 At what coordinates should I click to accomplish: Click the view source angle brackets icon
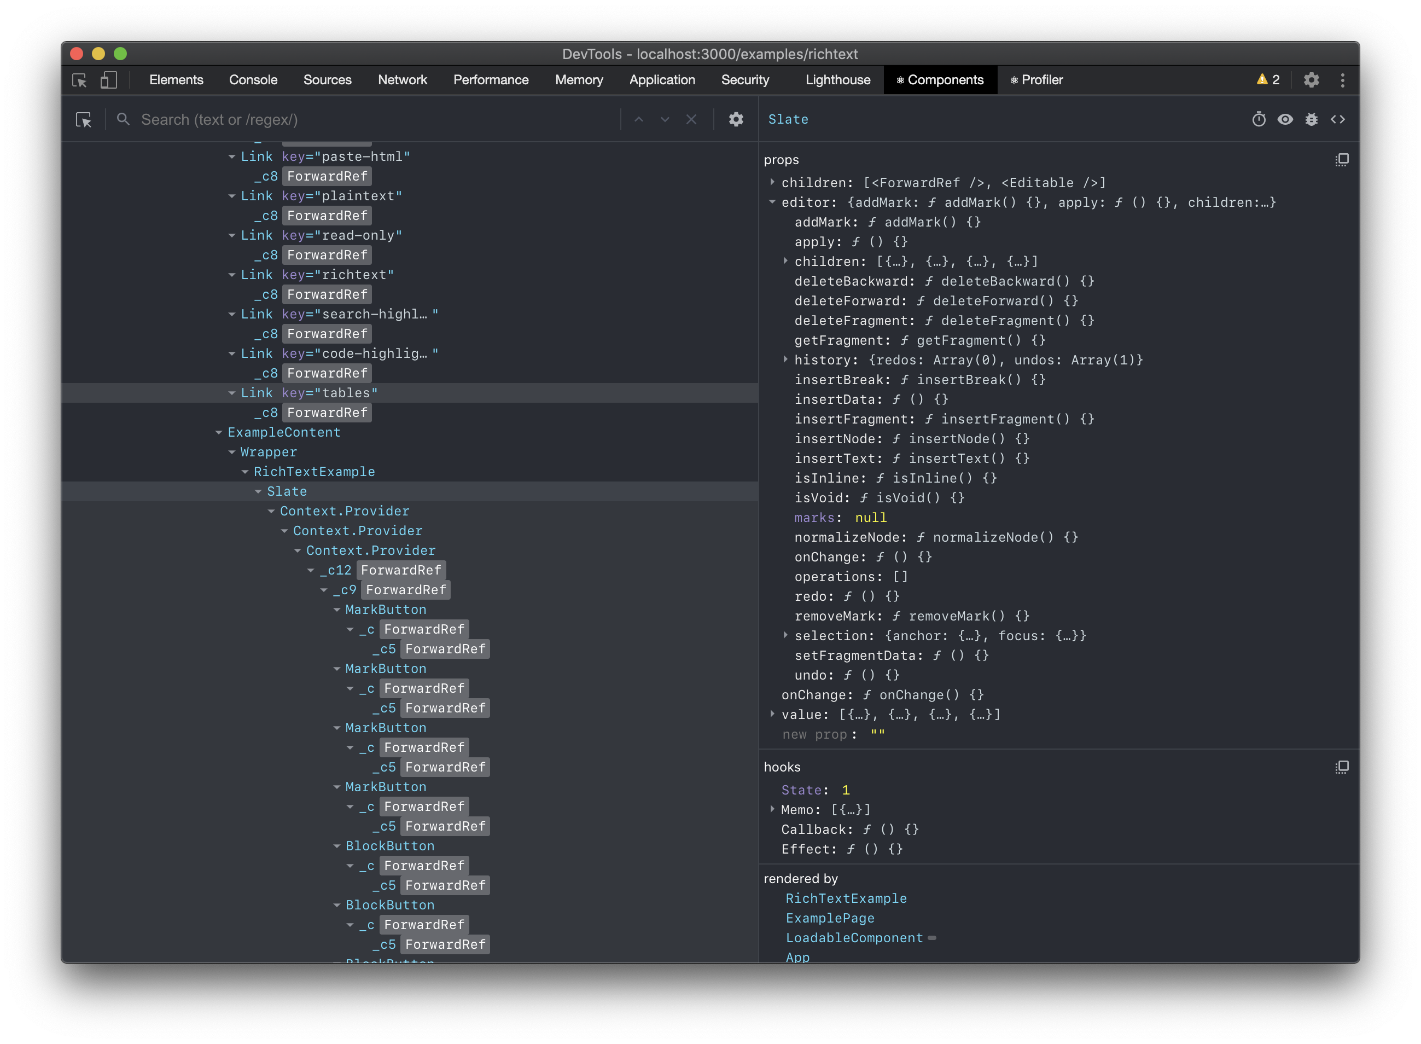(x=1338, y=119)
